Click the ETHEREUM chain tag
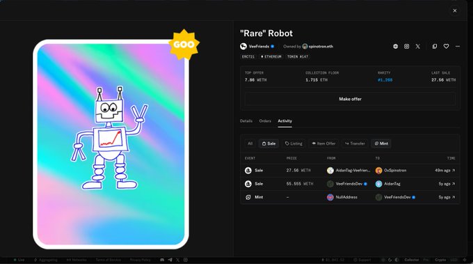This screenshot has width=473, height=264. point(271,56)
